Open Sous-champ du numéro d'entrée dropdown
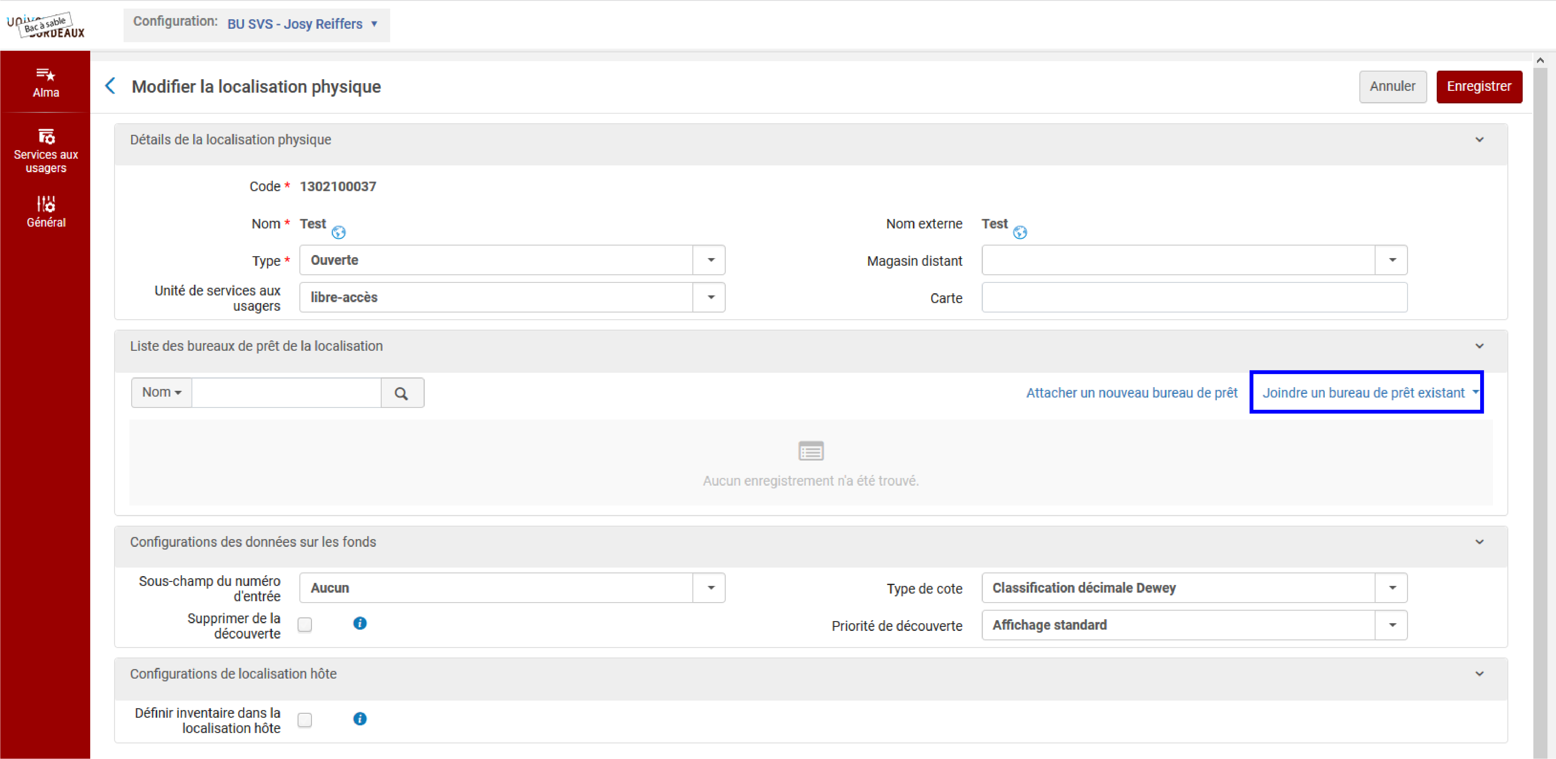The height and width of the screenshot is (759, 1556). 512,587
